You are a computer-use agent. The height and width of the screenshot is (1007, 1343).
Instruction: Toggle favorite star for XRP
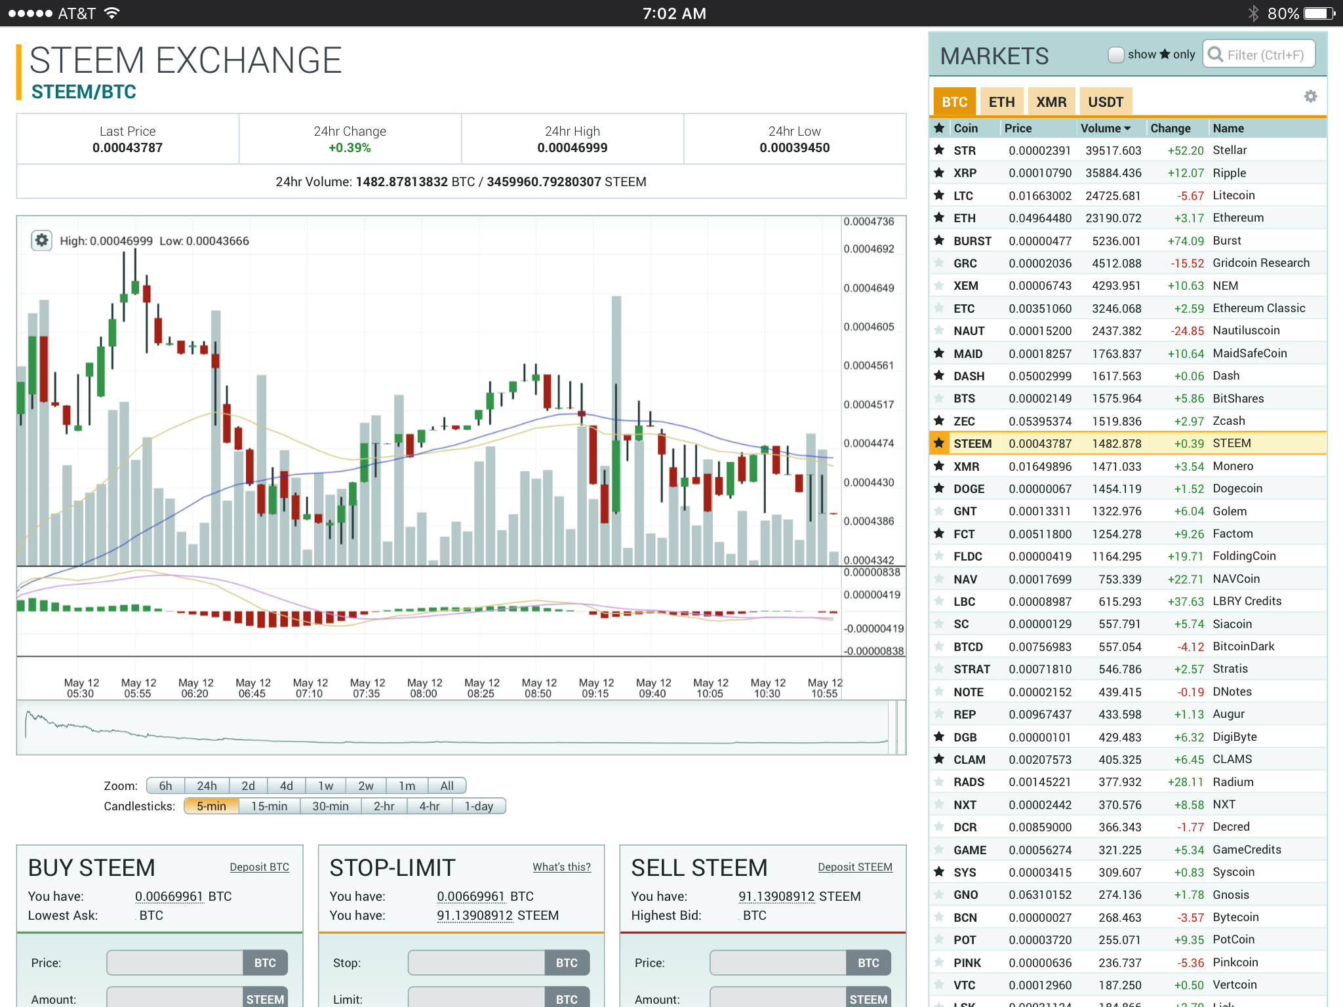[x=939, y=173]
